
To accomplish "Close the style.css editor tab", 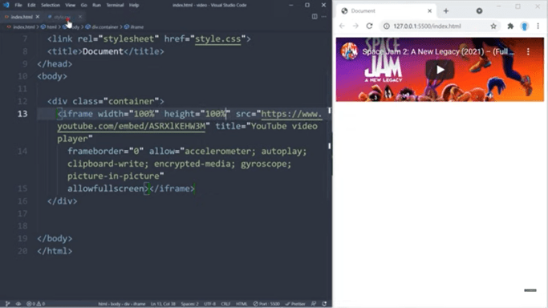I will click(80, 17).
